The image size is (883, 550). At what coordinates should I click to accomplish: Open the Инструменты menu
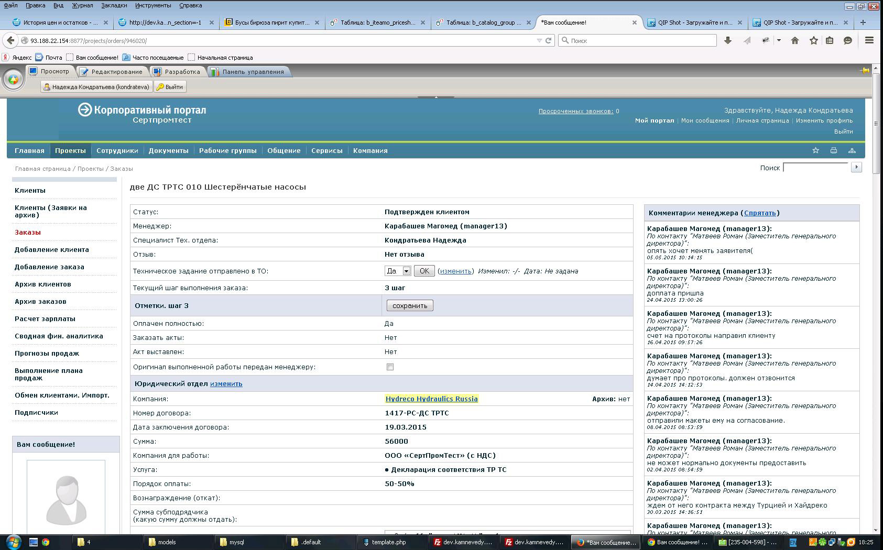click(x=153, y=5)
